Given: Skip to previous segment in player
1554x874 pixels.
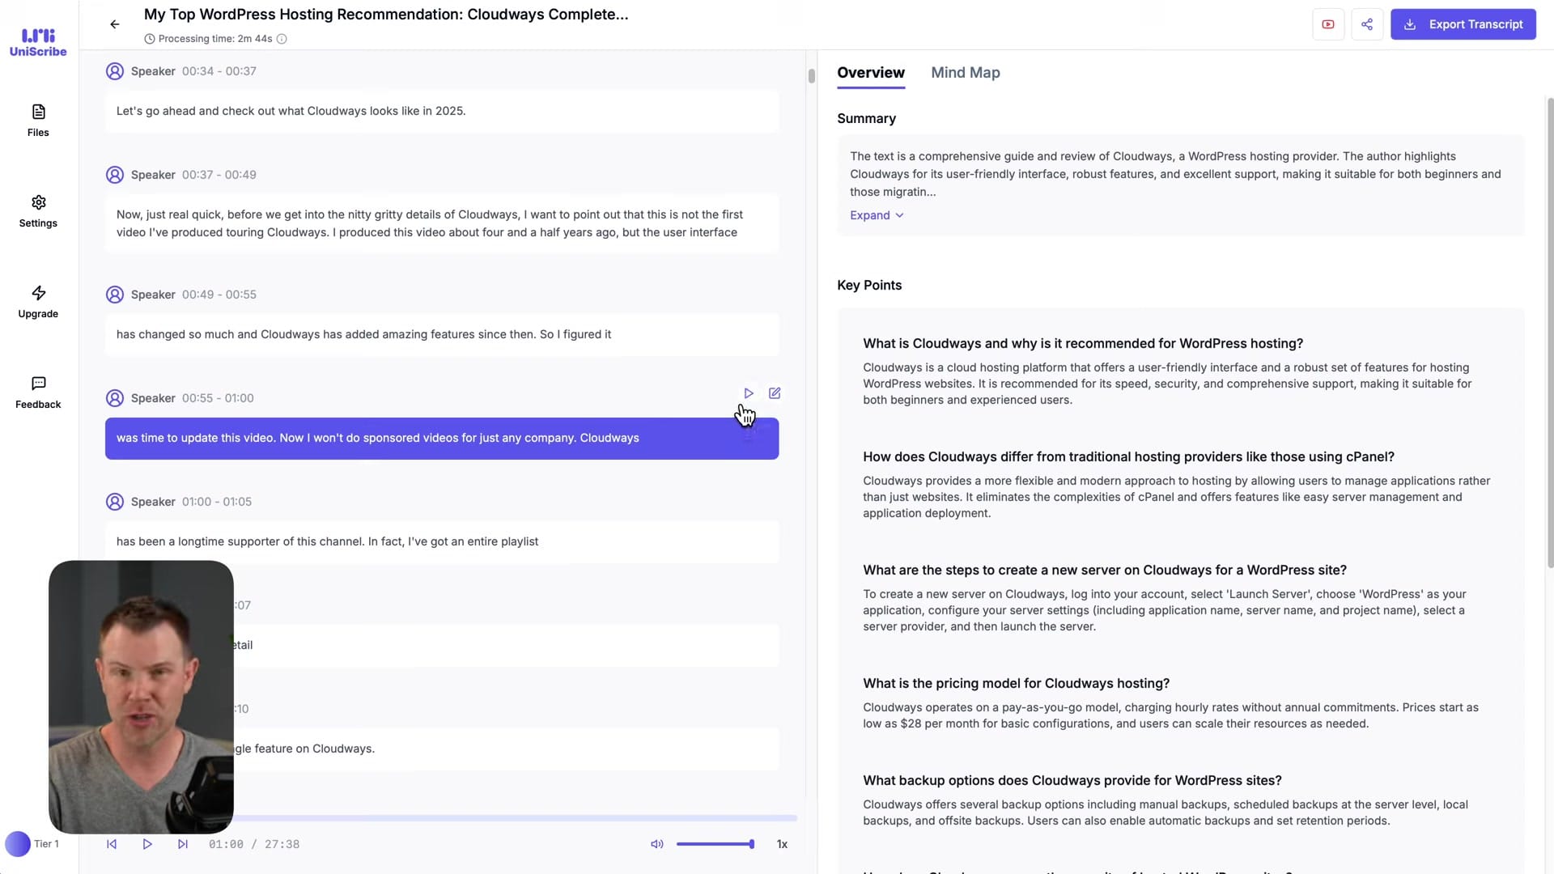Looking at the screenshot, I should tap(112, 844).
